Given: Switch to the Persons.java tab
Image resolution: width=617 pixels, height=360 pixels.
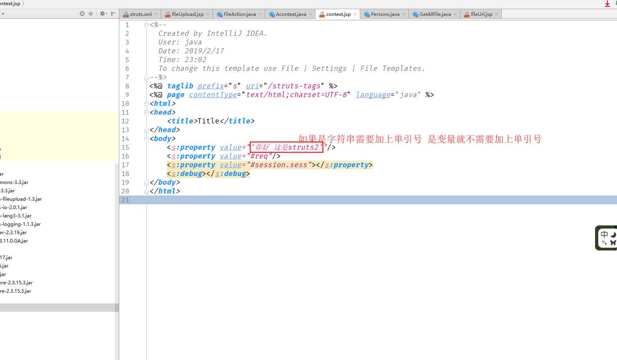Looking at the screenshot, I should 385,14.
